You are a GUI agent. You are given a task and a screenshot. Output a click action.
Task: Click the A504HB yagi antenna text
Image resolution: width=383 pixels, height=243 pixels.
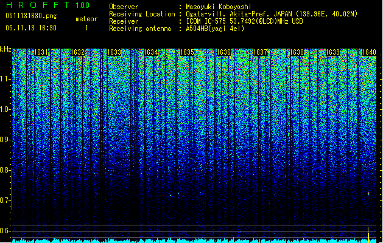click(x=215, y=29)
